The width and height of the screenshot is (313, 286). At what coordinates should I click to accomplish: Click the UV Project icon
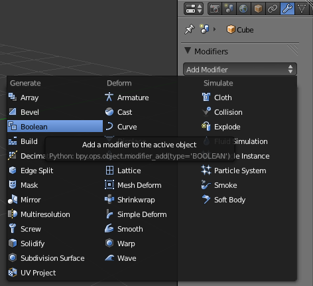[x=13, y=273]
